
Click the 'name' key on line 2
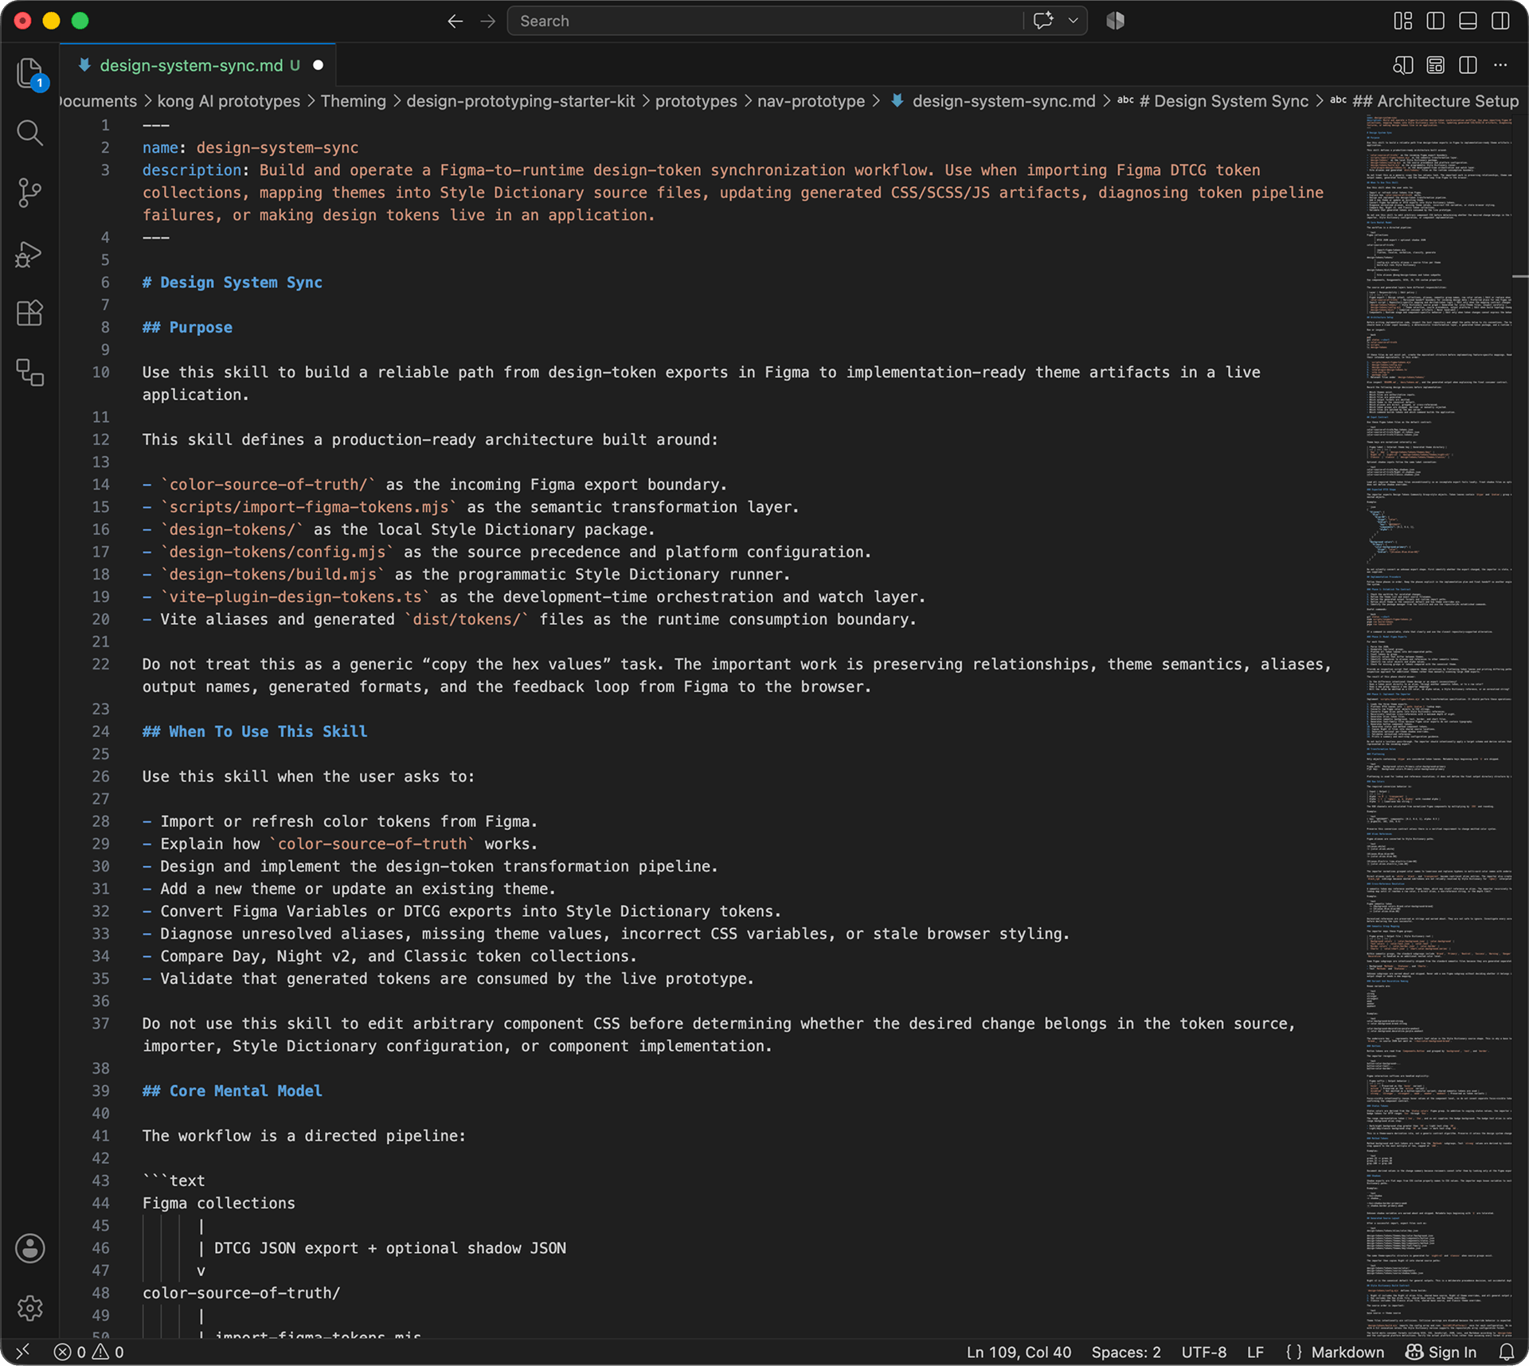160,148
